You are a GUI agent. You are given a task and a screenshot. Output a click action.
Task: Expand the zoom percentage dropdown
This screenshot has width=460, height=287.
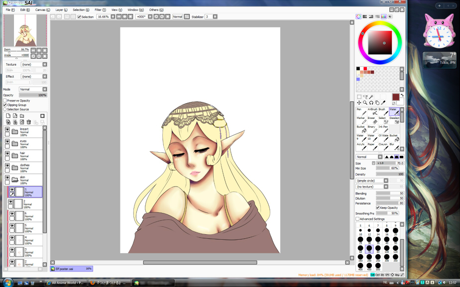pyautogui.click(x=113, y=17)
